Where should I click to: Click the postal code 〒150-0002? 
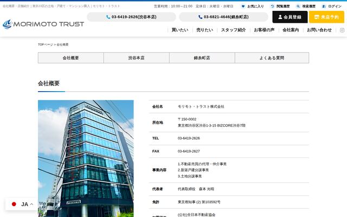point(187,119)
